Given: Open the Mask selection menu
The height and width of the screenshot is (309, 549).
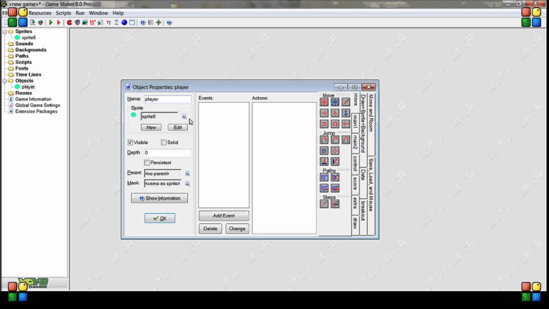Looking at the screenshot, I should pos(187,184).
